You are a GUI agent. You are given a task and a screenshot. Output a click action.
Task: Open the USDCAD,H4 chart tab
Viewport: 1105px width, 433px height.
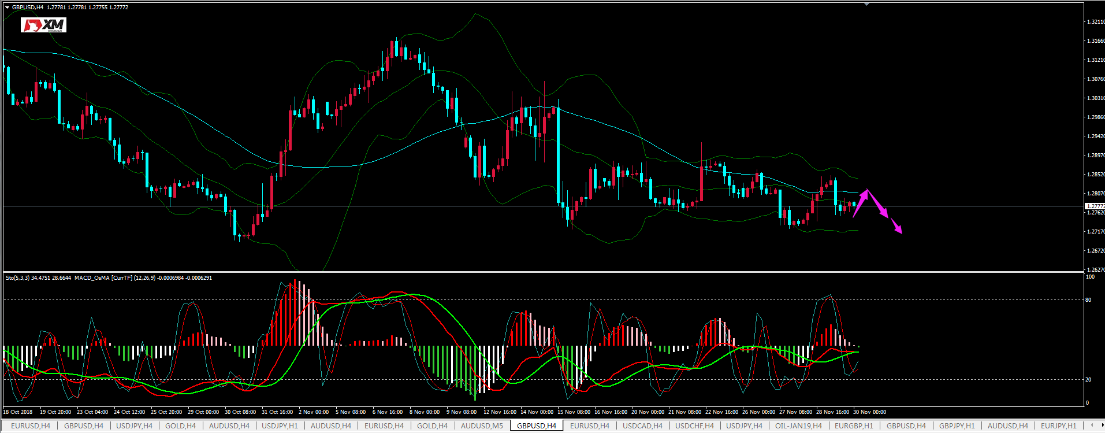pyautogui.click(x=642, y=426)
